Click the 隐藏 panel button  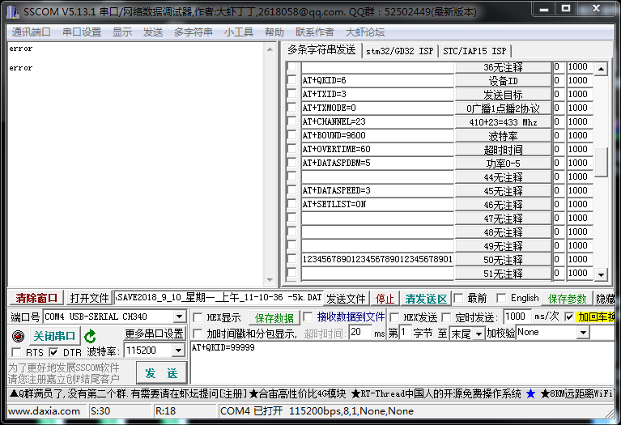point(605,299)
